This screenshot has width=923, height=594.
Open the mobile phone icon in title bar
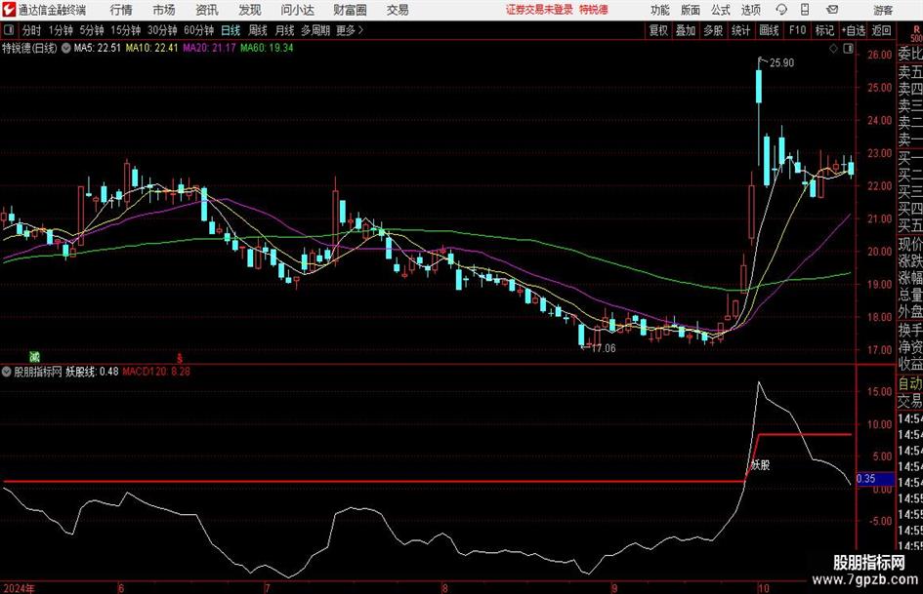point(805,10)
